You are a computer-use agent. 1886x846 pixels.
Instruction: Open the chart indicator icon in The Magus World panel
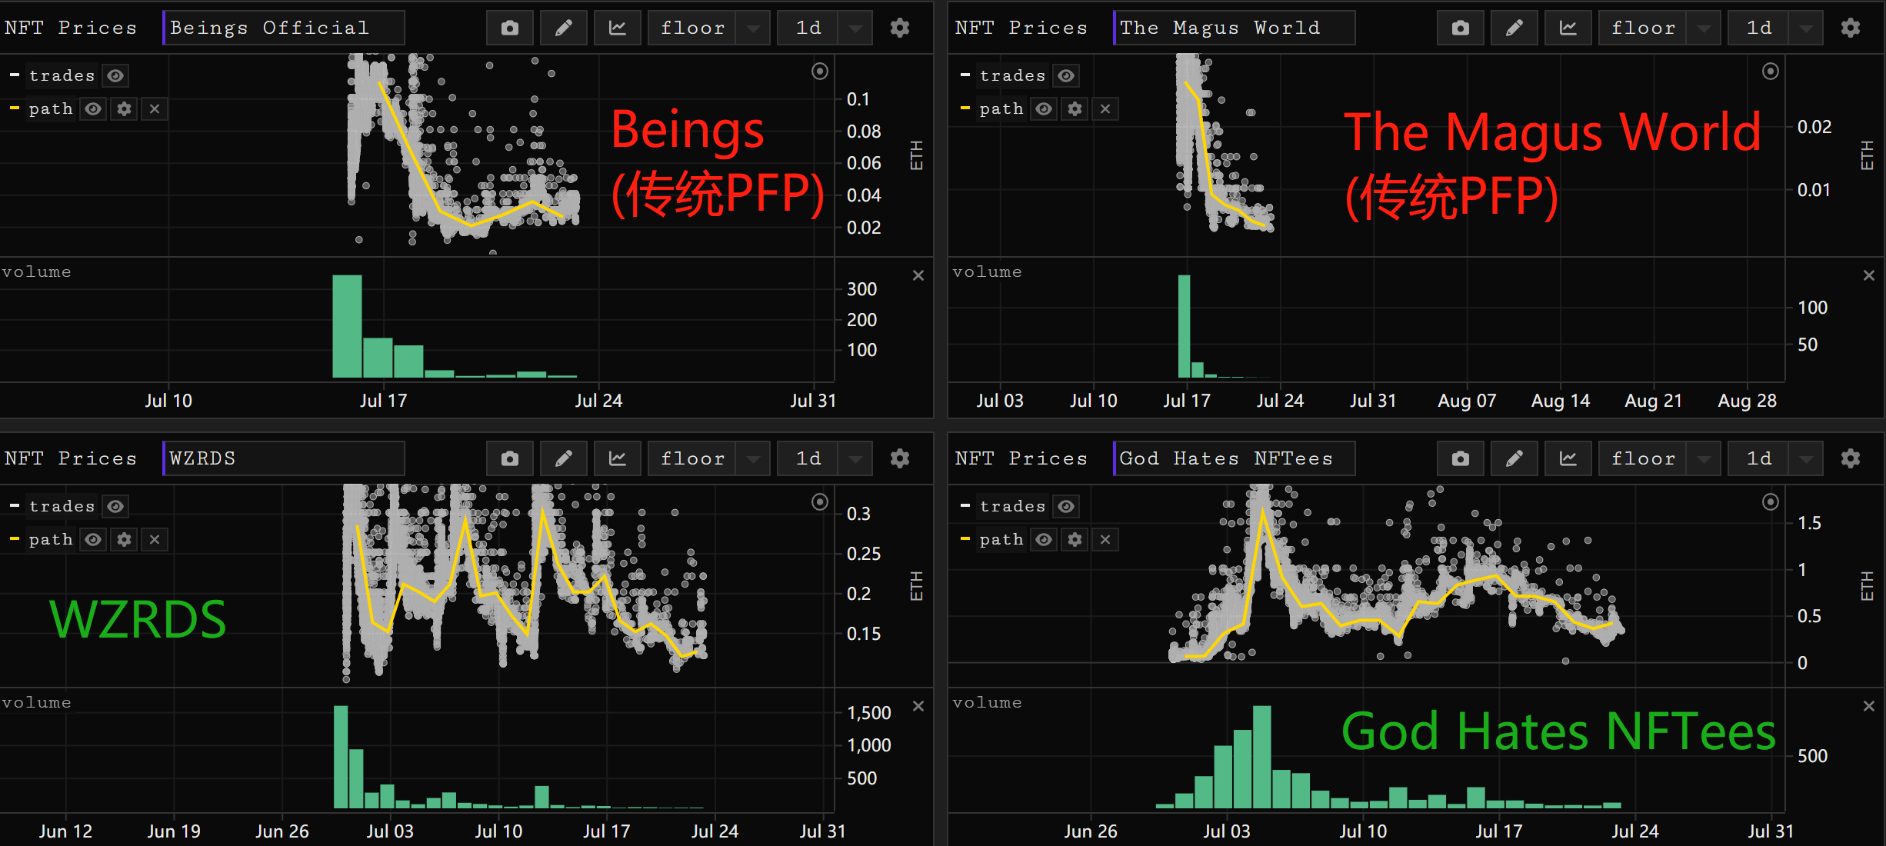click(1568, 28)
